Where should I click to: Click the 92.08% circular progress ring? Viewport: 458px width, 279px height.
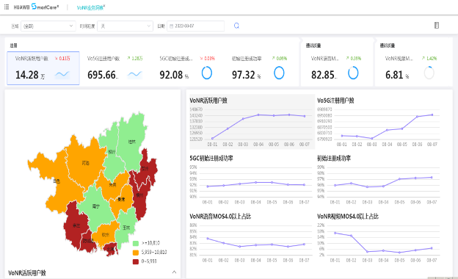point(207,73)
